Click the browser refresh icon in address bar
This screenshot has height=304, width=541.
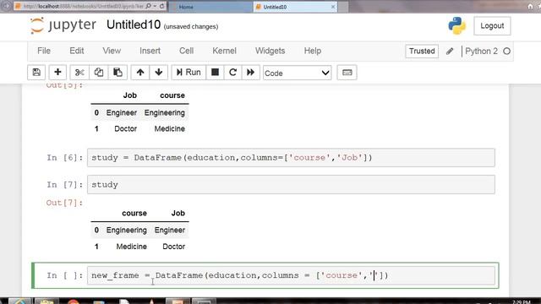[161, 6]
